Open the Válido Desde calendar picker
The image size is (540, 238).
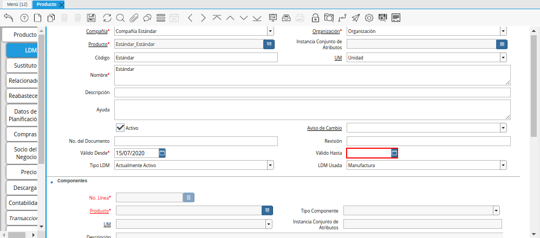click(162, 153)
